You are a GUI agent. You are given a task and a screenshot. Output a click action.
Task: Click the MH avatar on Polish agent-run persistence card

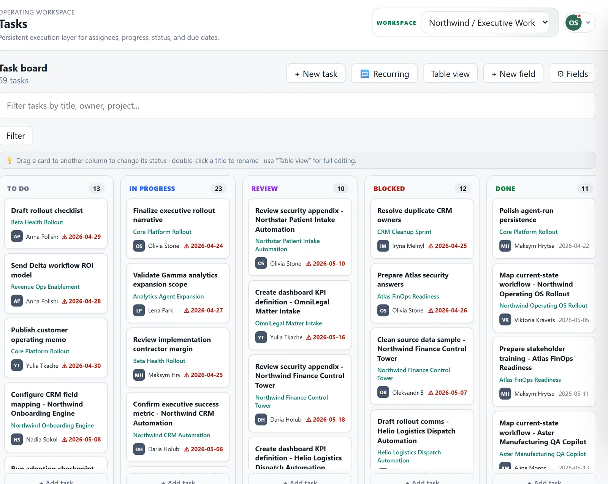(505, 246)
